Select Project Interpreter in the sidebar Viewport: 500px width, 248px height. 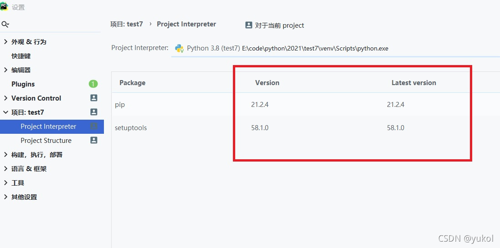[48, 127]
